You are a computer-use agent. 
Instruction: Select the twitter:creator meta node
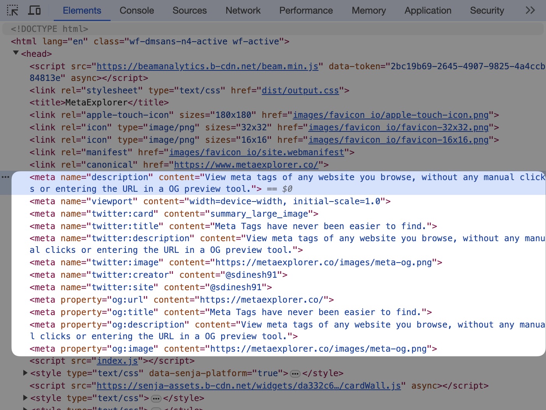[159, 275]
